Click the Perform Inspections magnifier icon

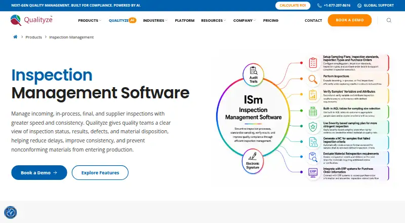pos(313,79)
